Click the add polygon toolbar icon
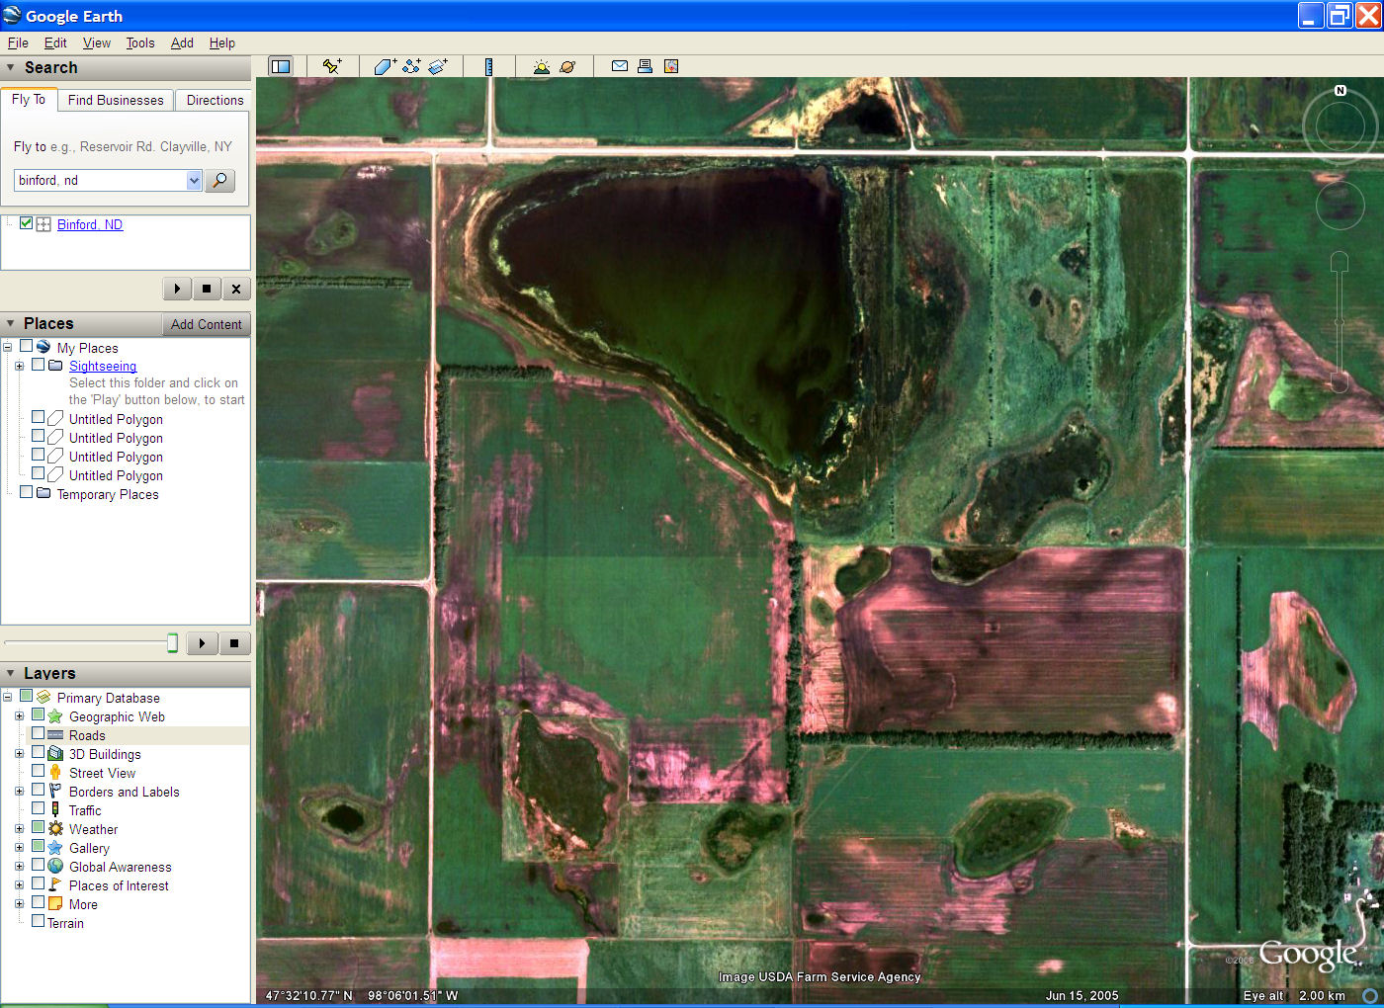Screen dimensions: 1384x1008 (x=385, y=66)
